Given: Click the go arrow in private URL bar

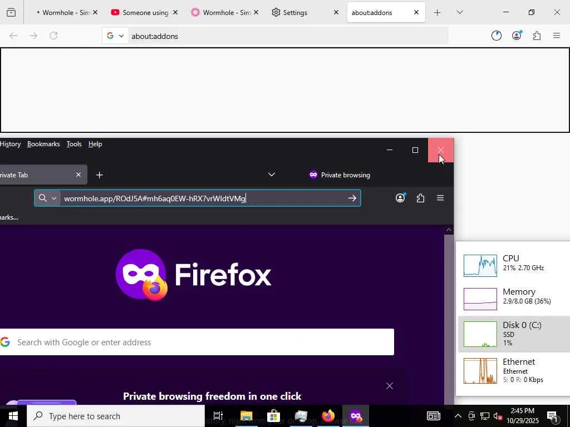Looking at the screenshot, I should (352, 198).
